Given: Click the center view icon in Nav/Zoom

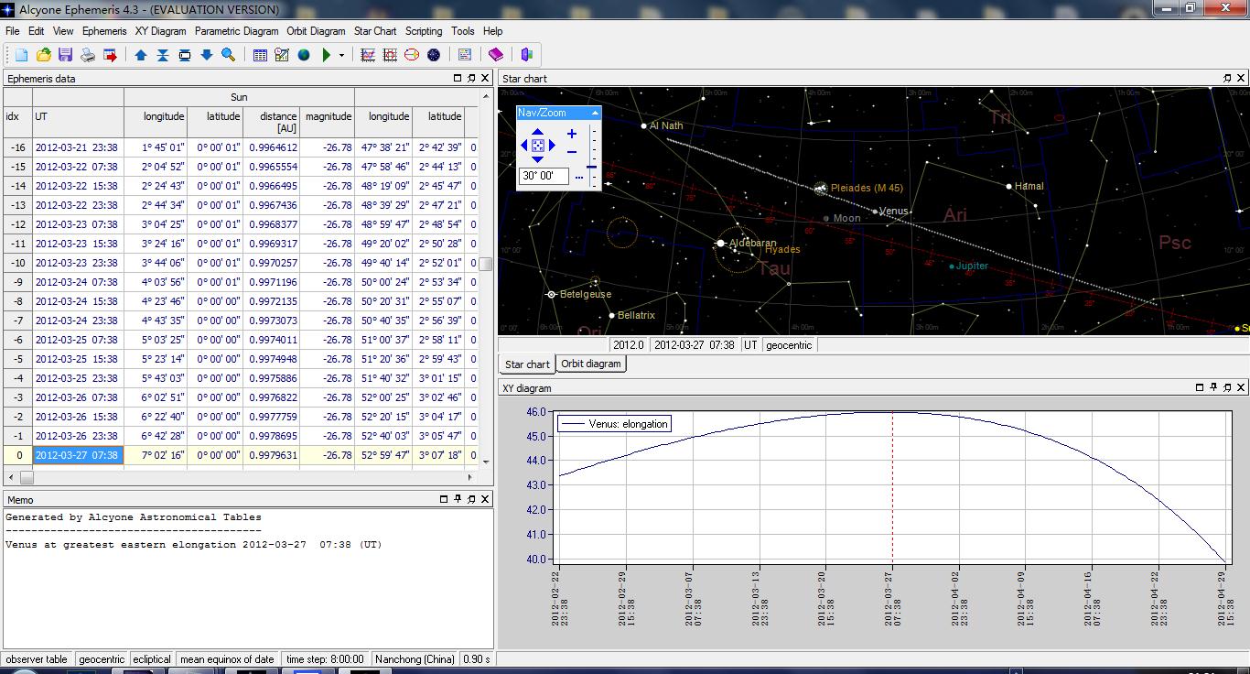Looking at the screenshot, I should click(538, 146).
